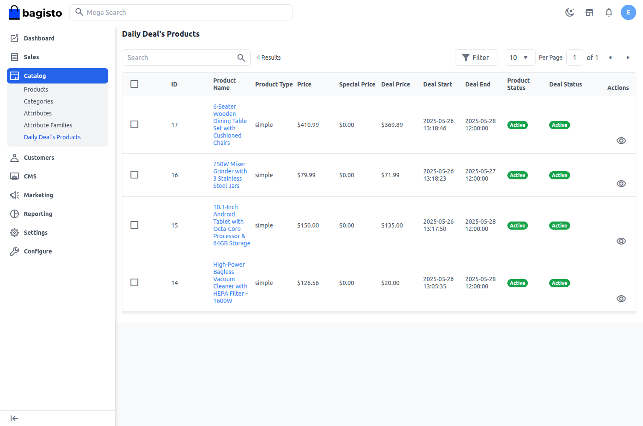643x426 pixels.
Task: Open the Customers menu
Action: point(58,158)
